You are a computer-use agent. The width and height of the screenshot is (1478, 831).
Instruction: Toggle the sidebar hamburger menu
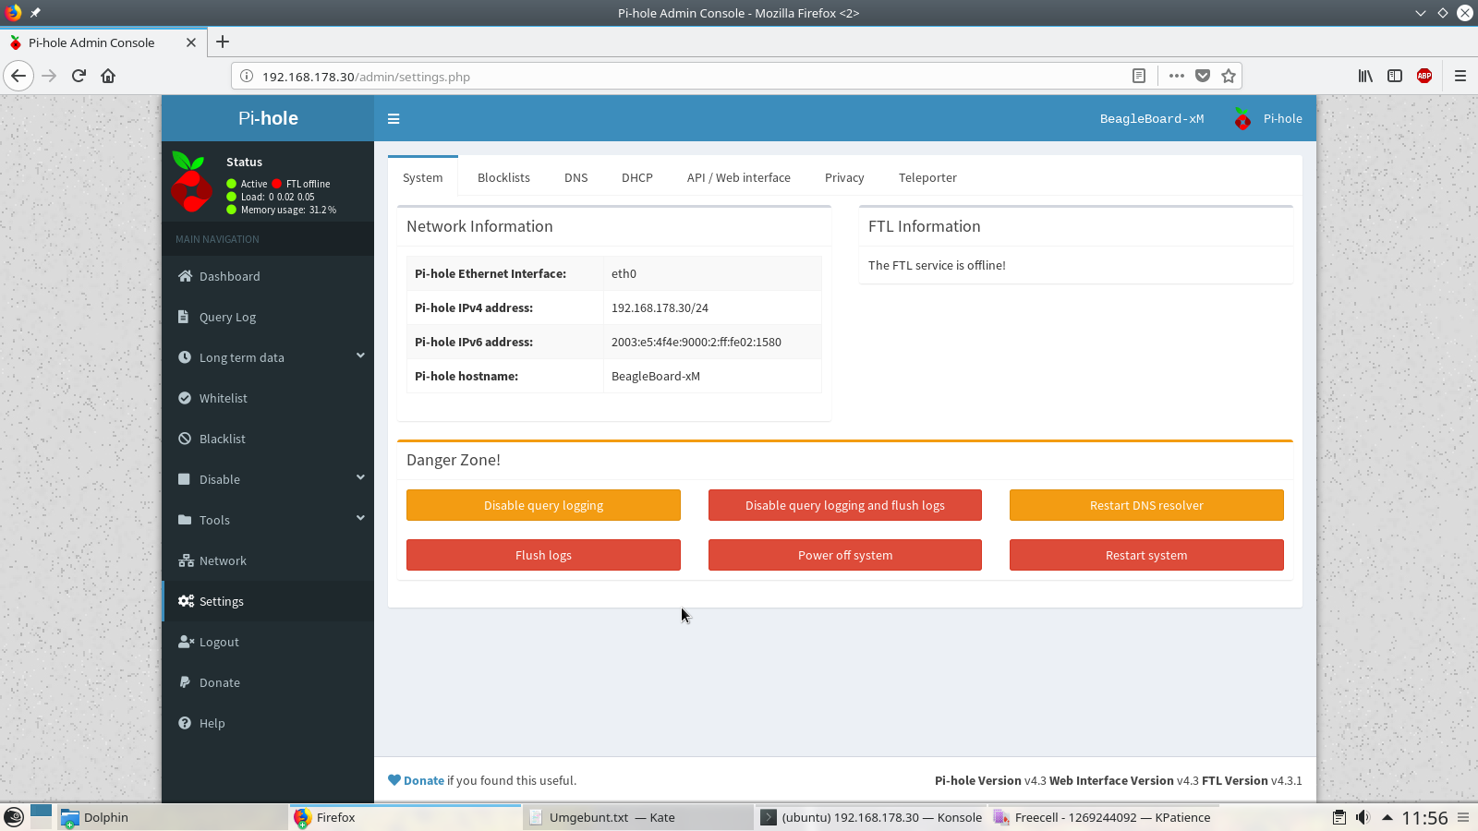point(394,118)
